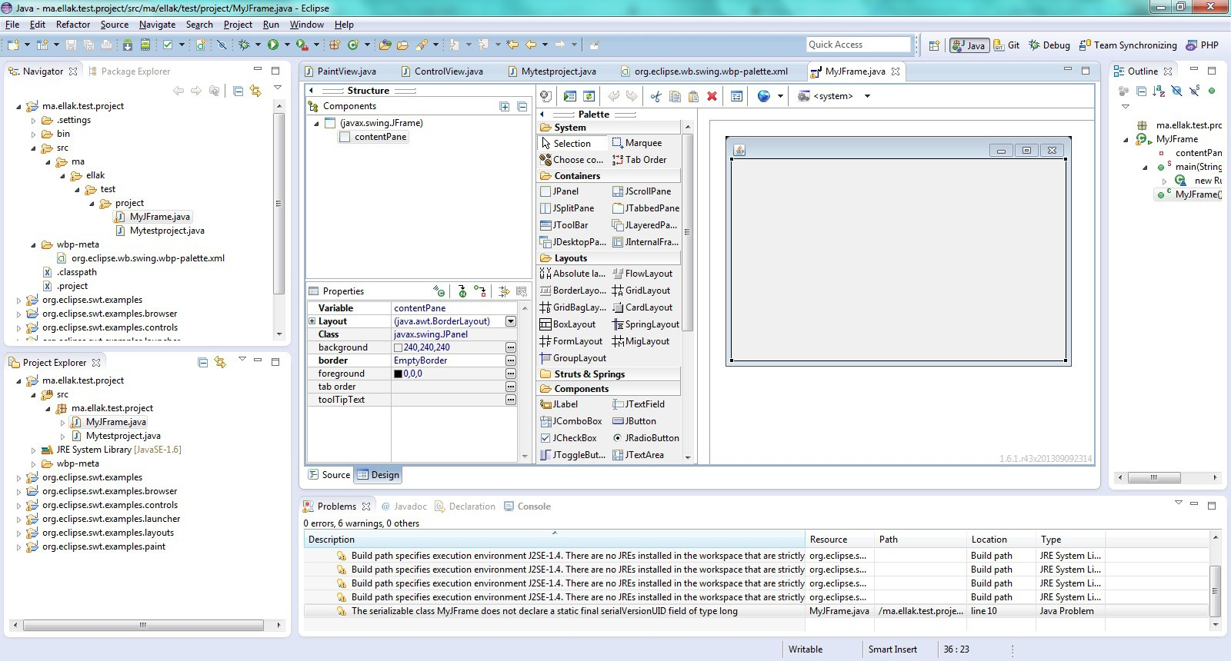Select the Absolute layout palette entry
Viewport: 1231px width, 661px height.
tap(572, 274)
